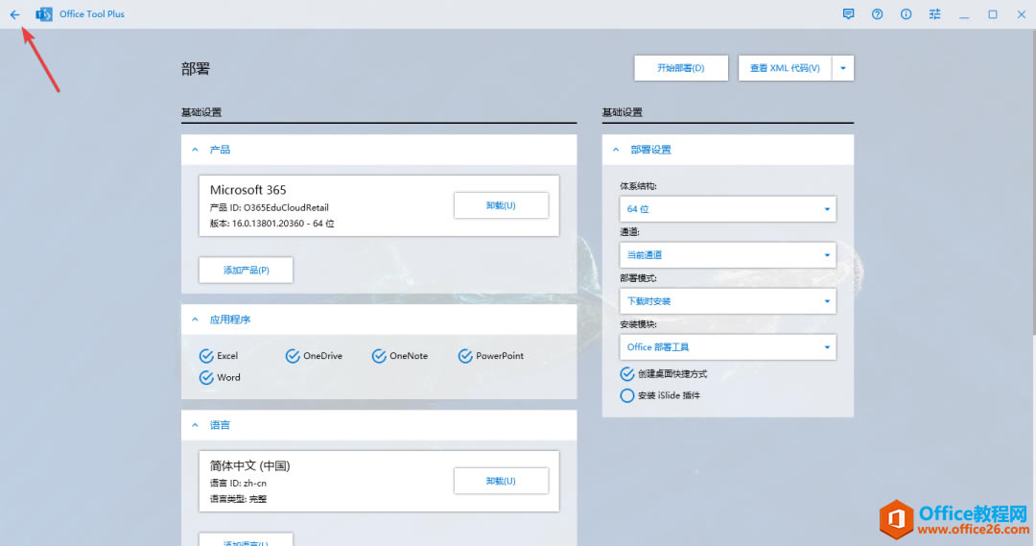Uncheck the OneNote application
This screenshot has width=1036, height=546.
click(x=379, y=356)
